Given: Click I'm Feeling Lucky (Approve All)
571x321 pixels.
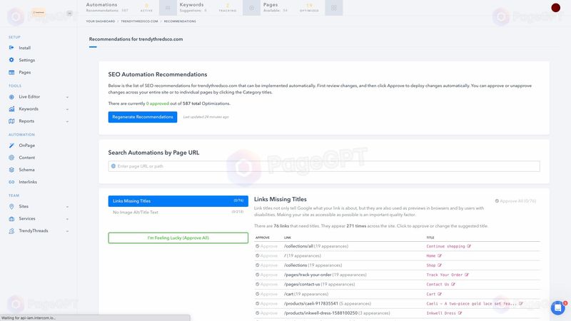Looking at the screenshot, I should pos(178,238).
